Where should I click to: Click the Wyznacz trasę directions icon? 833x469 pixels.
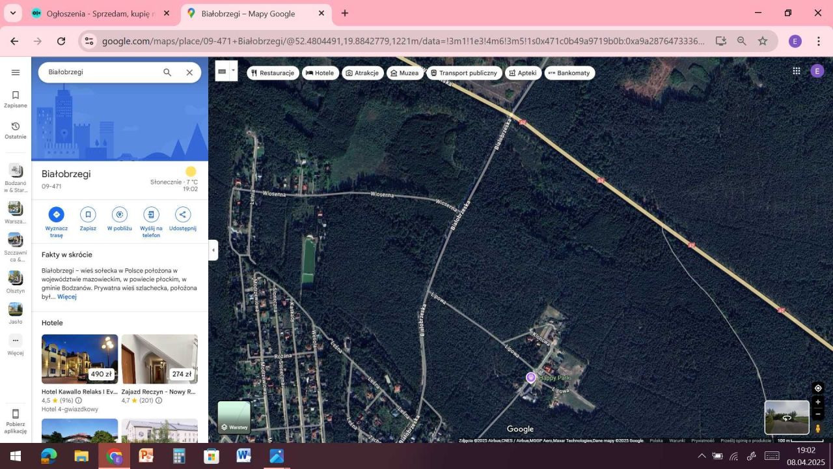pyautogui.click(x=56, y=214)
